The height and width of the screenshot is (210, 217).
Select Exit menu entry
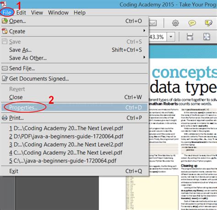(x=75, y=171)
